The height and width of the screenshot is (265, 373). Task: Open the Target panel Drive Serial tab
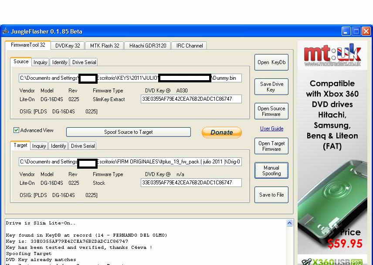83,146
